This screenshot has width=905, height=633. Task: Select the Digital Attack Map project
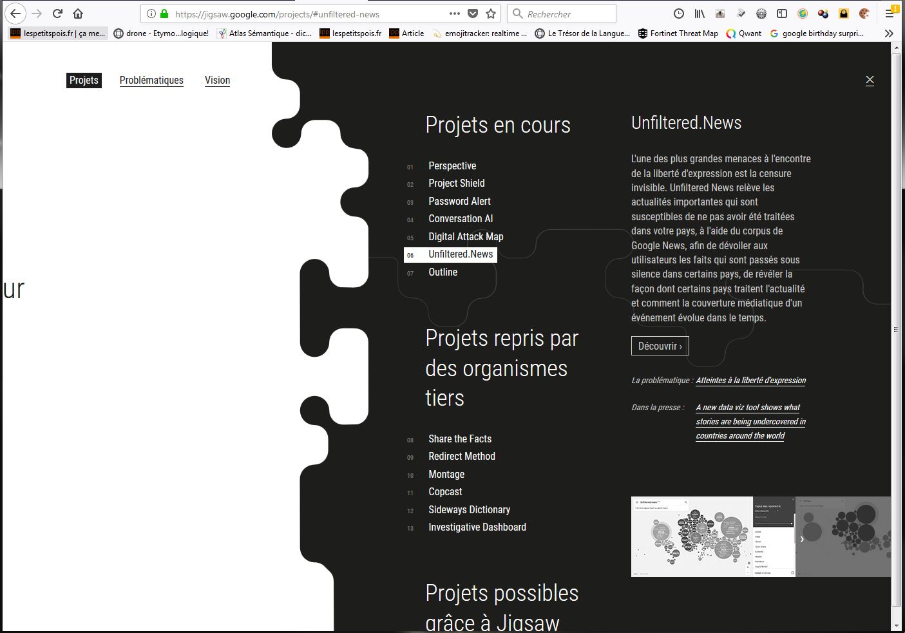[x=466, y=237]
